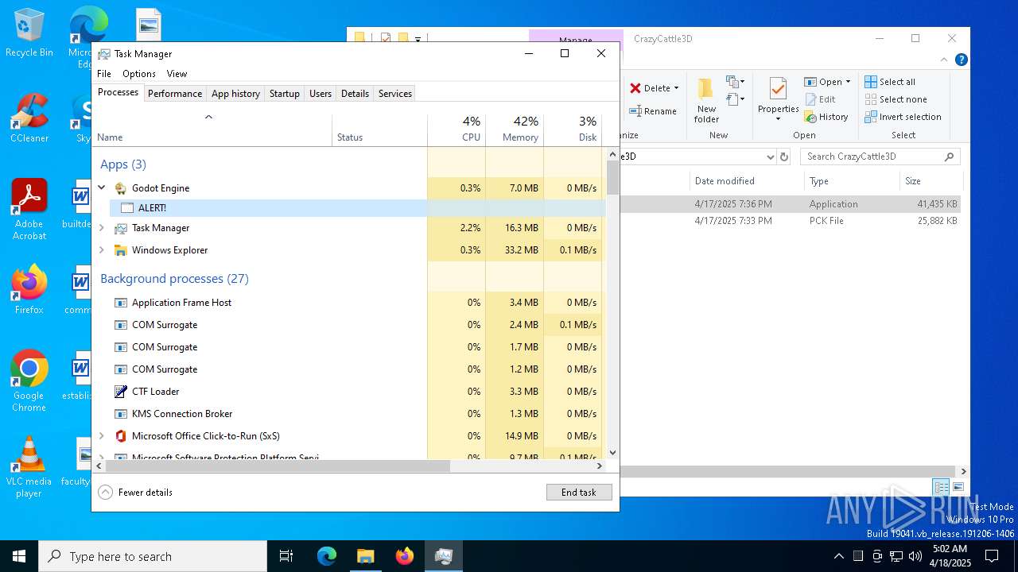The width and height of the screenshot is (1018, 572).
Task: Click Rename in Explorer ribbon
Action: pos(653,111)
